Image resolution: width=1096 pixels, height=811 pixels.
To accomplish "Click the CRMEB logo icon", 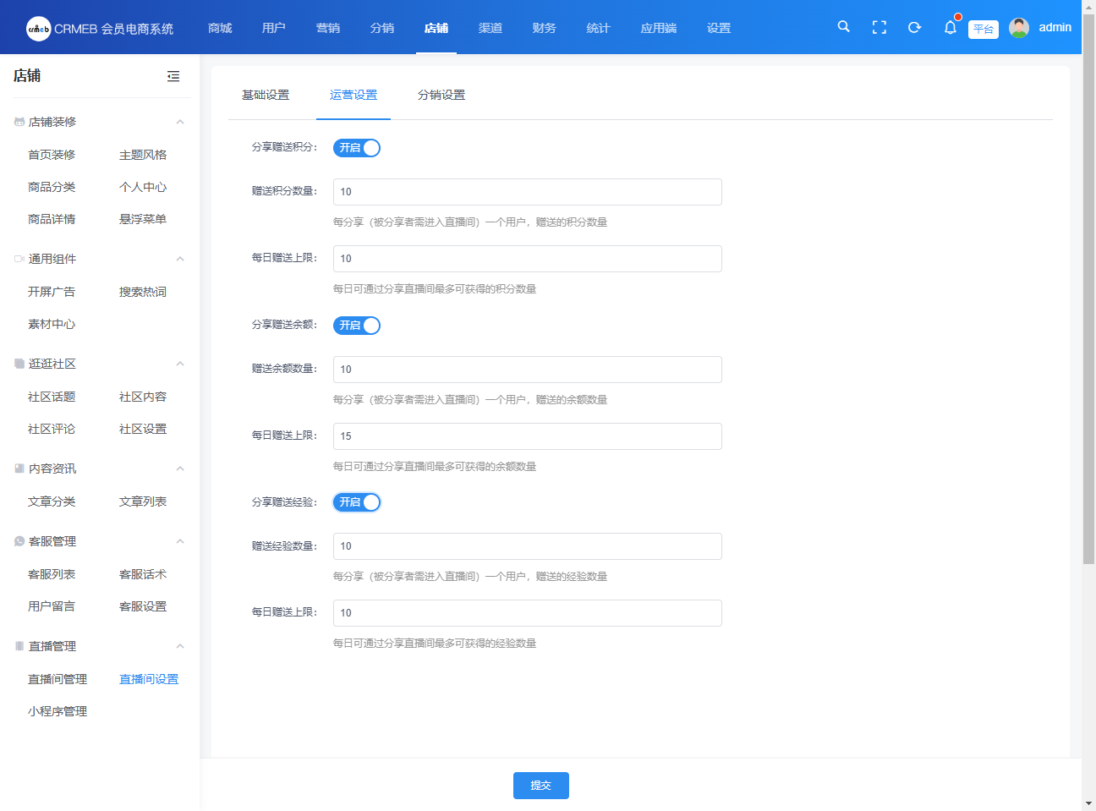I will click(x=39, y=29).
